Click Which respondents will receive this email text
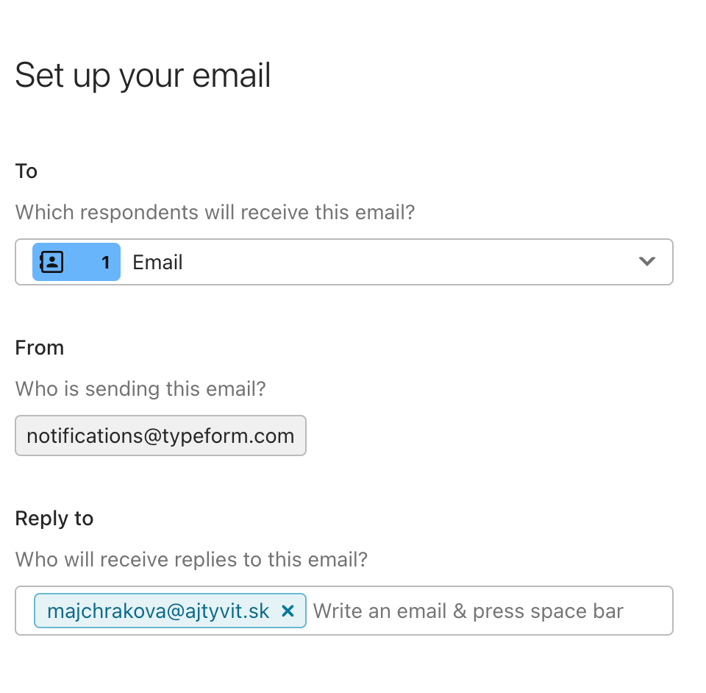706x693 pixels. click(215, 212)
